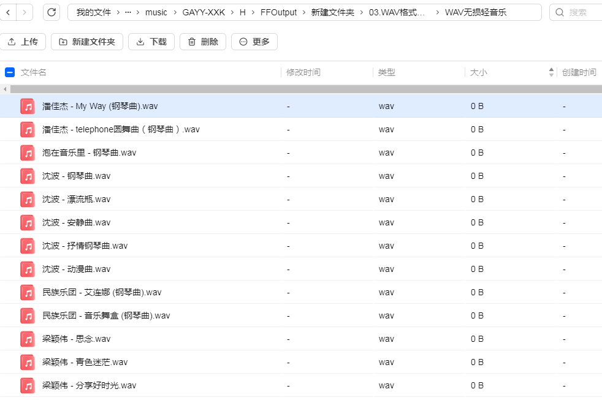Select file 沈波 - 动漫曲.wav
The width and height of the screenshot is (602, 400).
click(301, 270)
